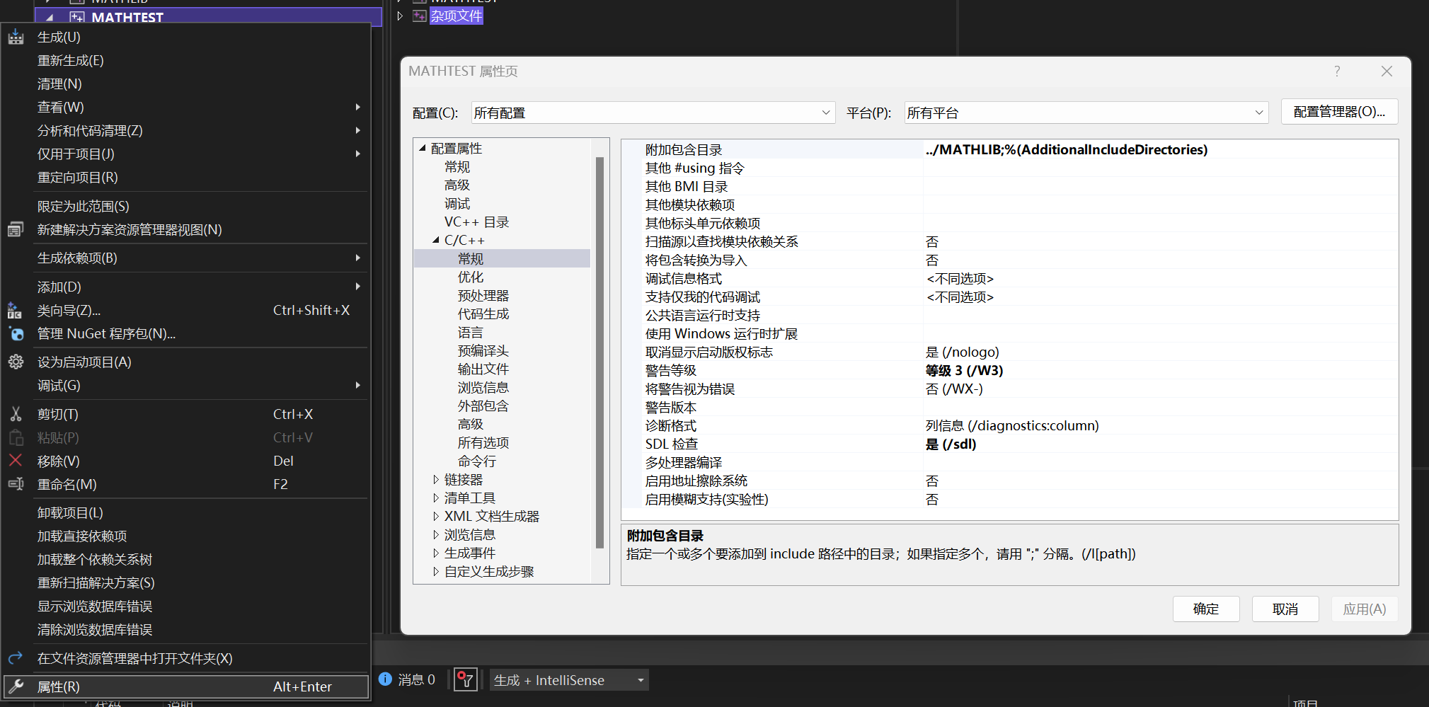Click the wrench properties icon
The height and width of the screenshot is (707, 1429).
[16, 686]
